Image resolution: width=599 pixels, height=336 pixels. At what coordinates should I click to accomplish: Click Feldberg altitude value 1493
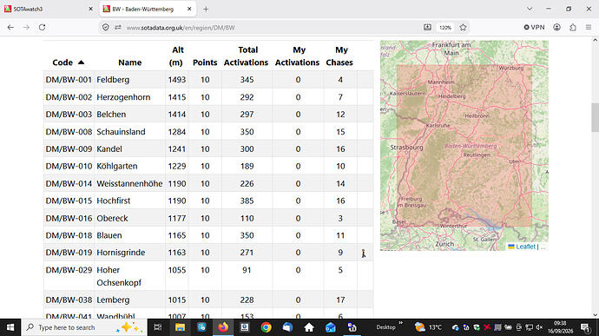tap(177, 80)
